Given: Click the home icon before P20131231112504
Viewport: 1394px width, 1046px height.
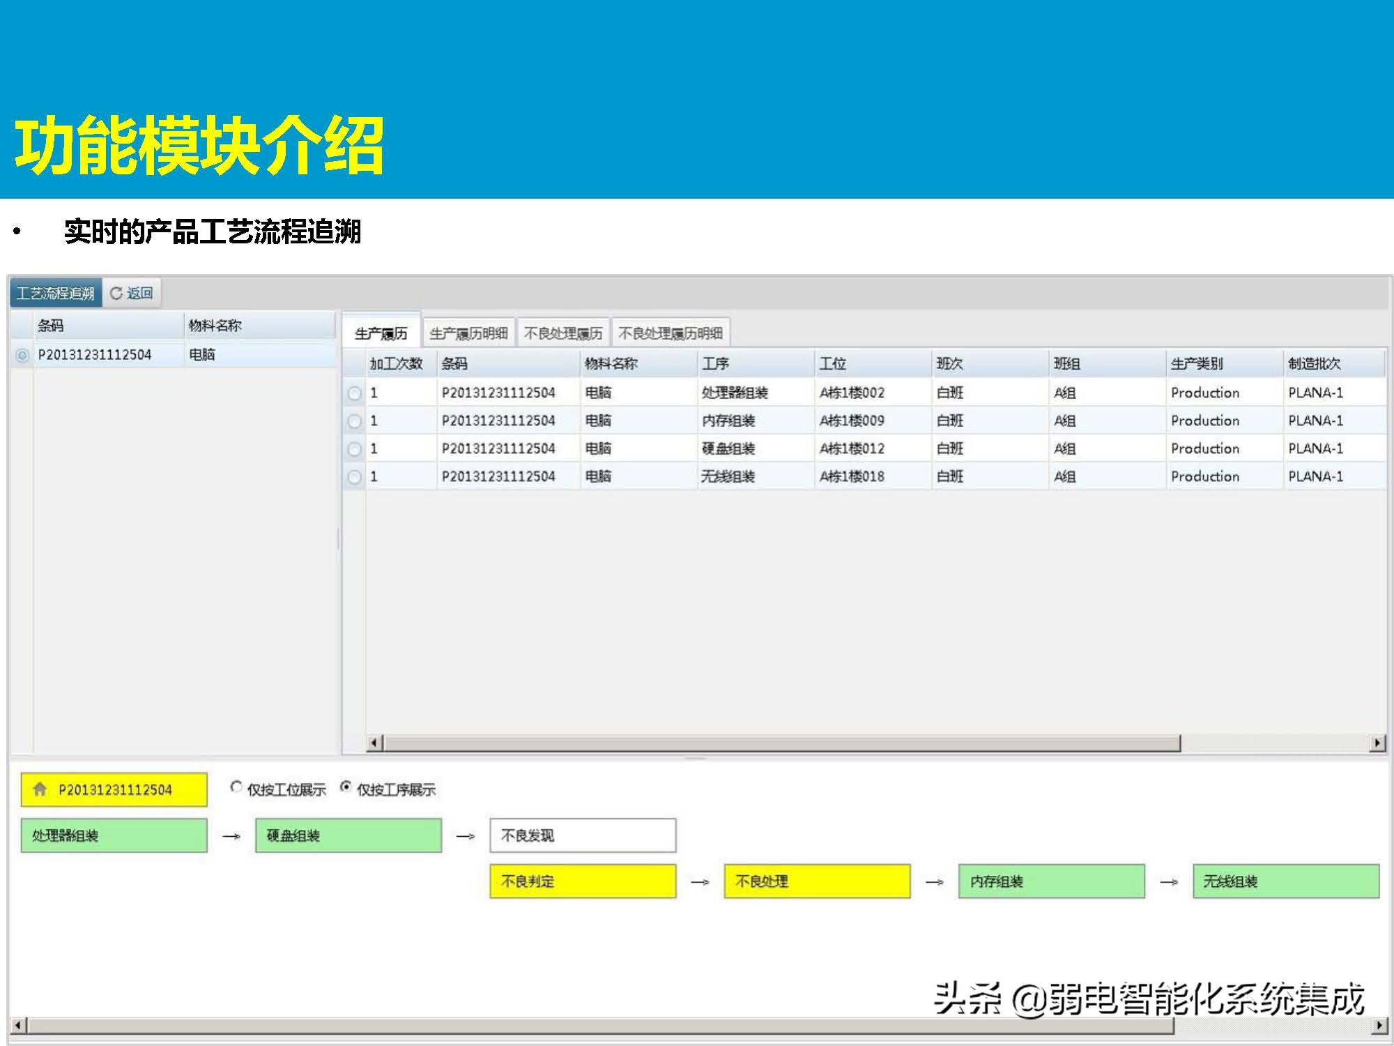Looking at the screenshot, I should [40, 789].
